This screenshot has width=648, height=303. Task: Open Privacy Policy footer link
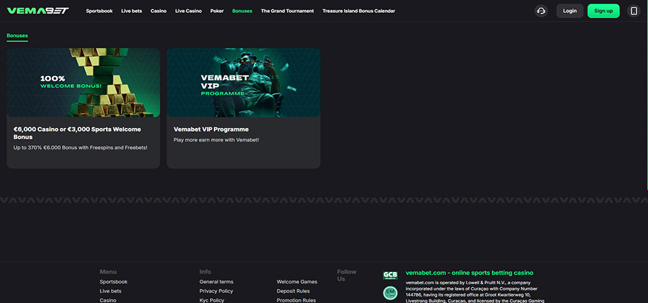216,291
